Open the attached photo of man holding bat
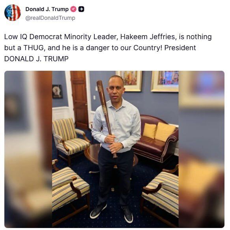The width and height of the screenshot is (230, 230). (115, 149)
